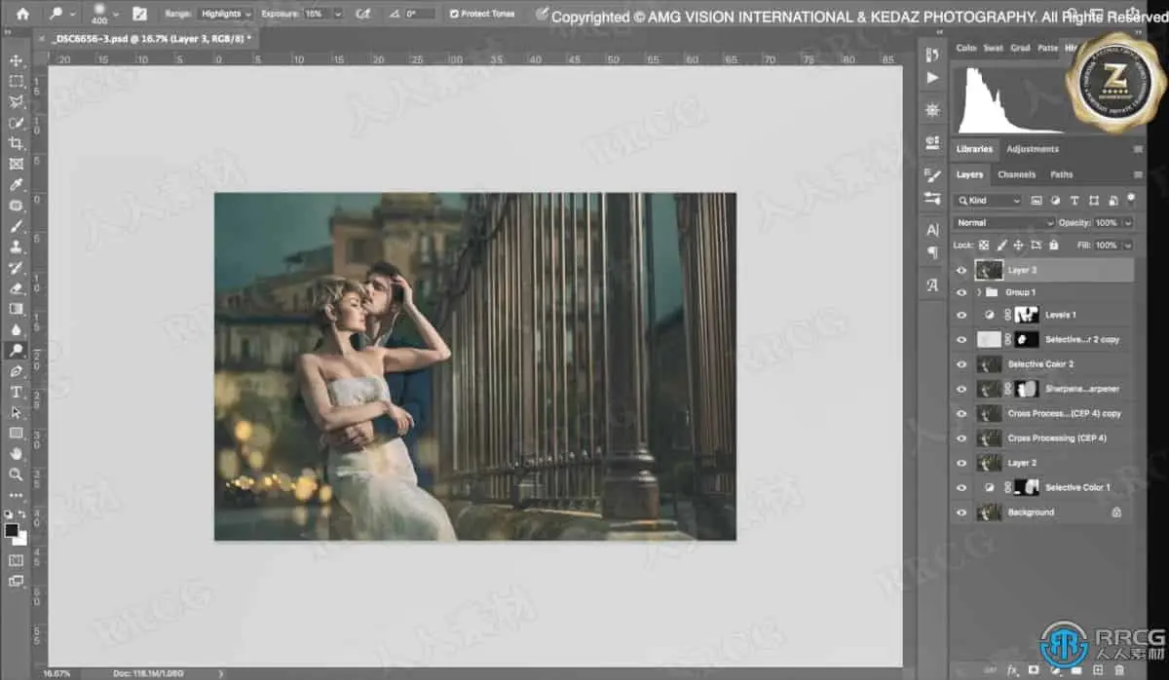This screenshot has width=1169, height=680.
Task: Select the Horizontal Type tool
Action: (x=17, y=392)
